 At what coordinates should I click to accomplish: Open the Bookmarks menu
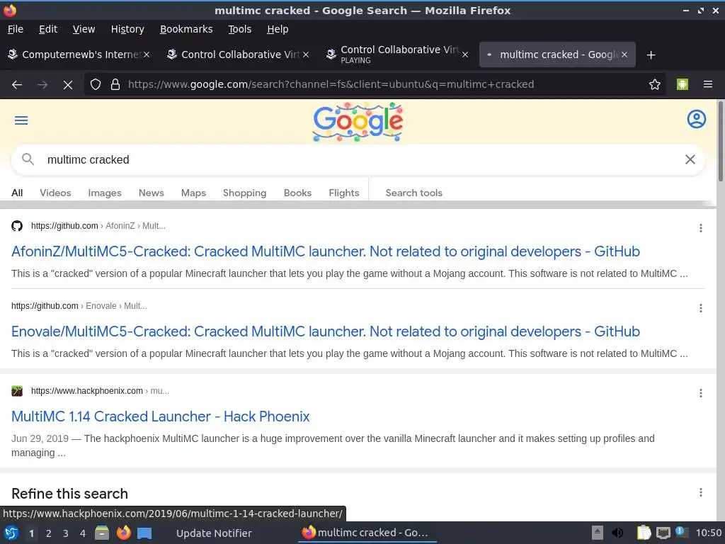click(186, 29)
